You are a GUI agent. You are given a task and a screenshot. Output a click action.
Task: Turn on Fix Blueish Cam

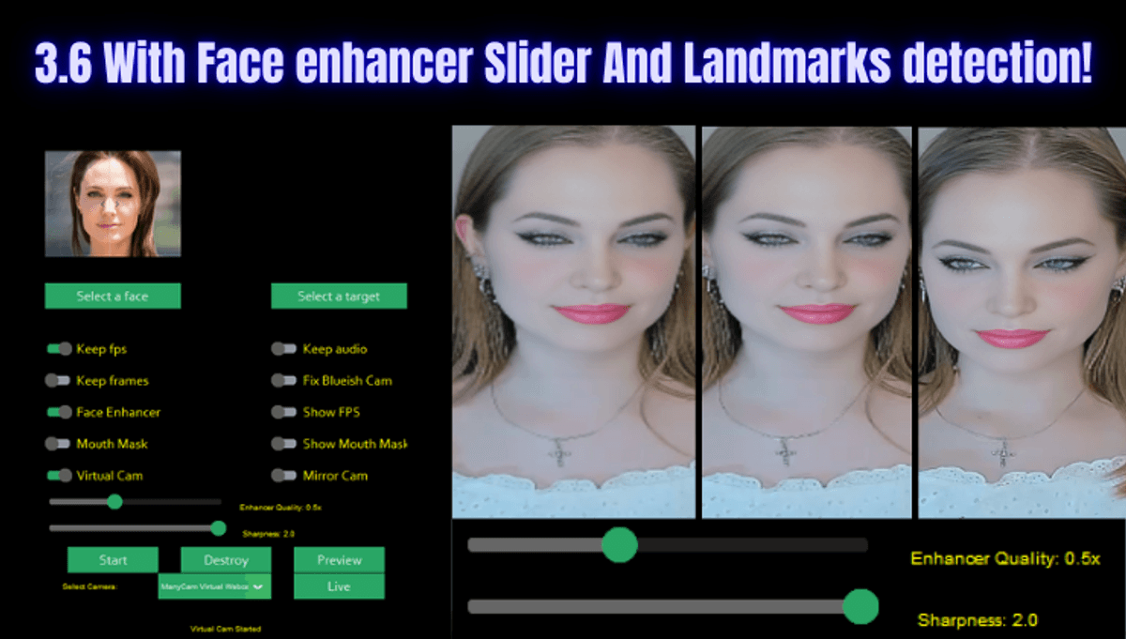pyautogui.click(x=283, y=381)
